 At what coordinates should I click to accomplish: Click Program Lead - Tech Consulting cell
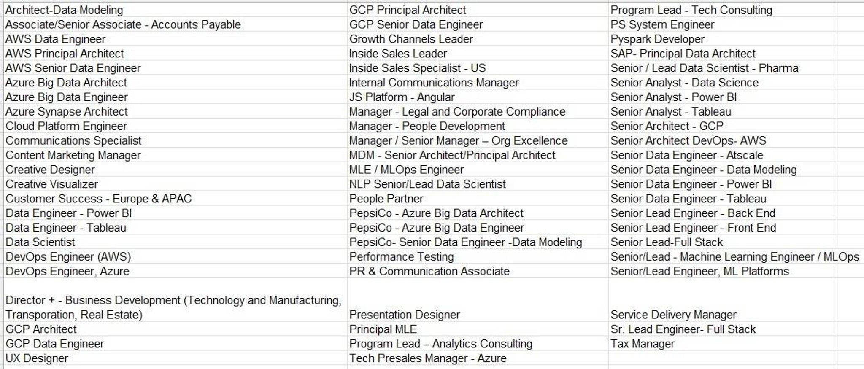click(x=723, y=10)
